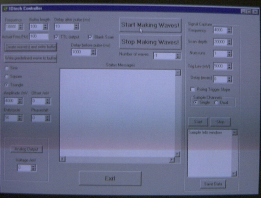Screen dimensions: 261x198
Task: Click the Voltage /mV input field
Action: [24, 168]
